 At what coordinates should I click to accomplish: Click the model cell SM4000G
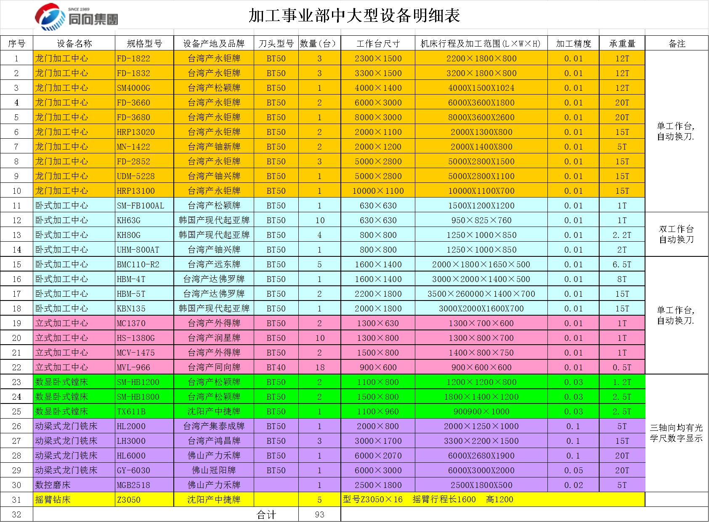(x=144, y=87)
